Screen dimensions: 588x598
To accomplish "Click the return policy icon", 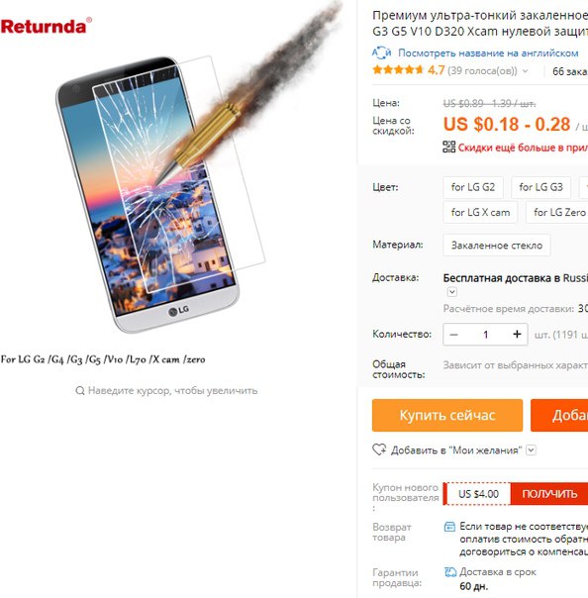I will [449, 527].
